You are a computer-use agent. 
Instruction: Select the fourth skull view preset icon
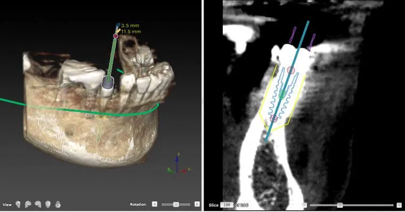48,205
